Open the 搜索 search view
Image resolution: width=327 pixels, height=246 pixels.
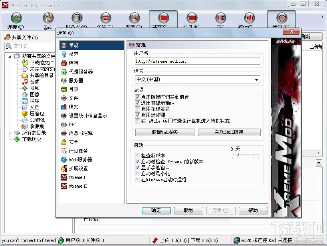click(134, 18)
